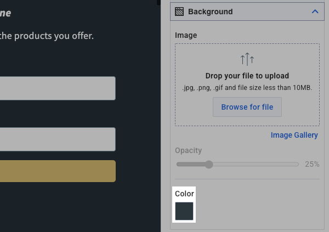Select the "products you offer" text line
Image resolution: width=329 pixels, height=232 pixels.
47,36
